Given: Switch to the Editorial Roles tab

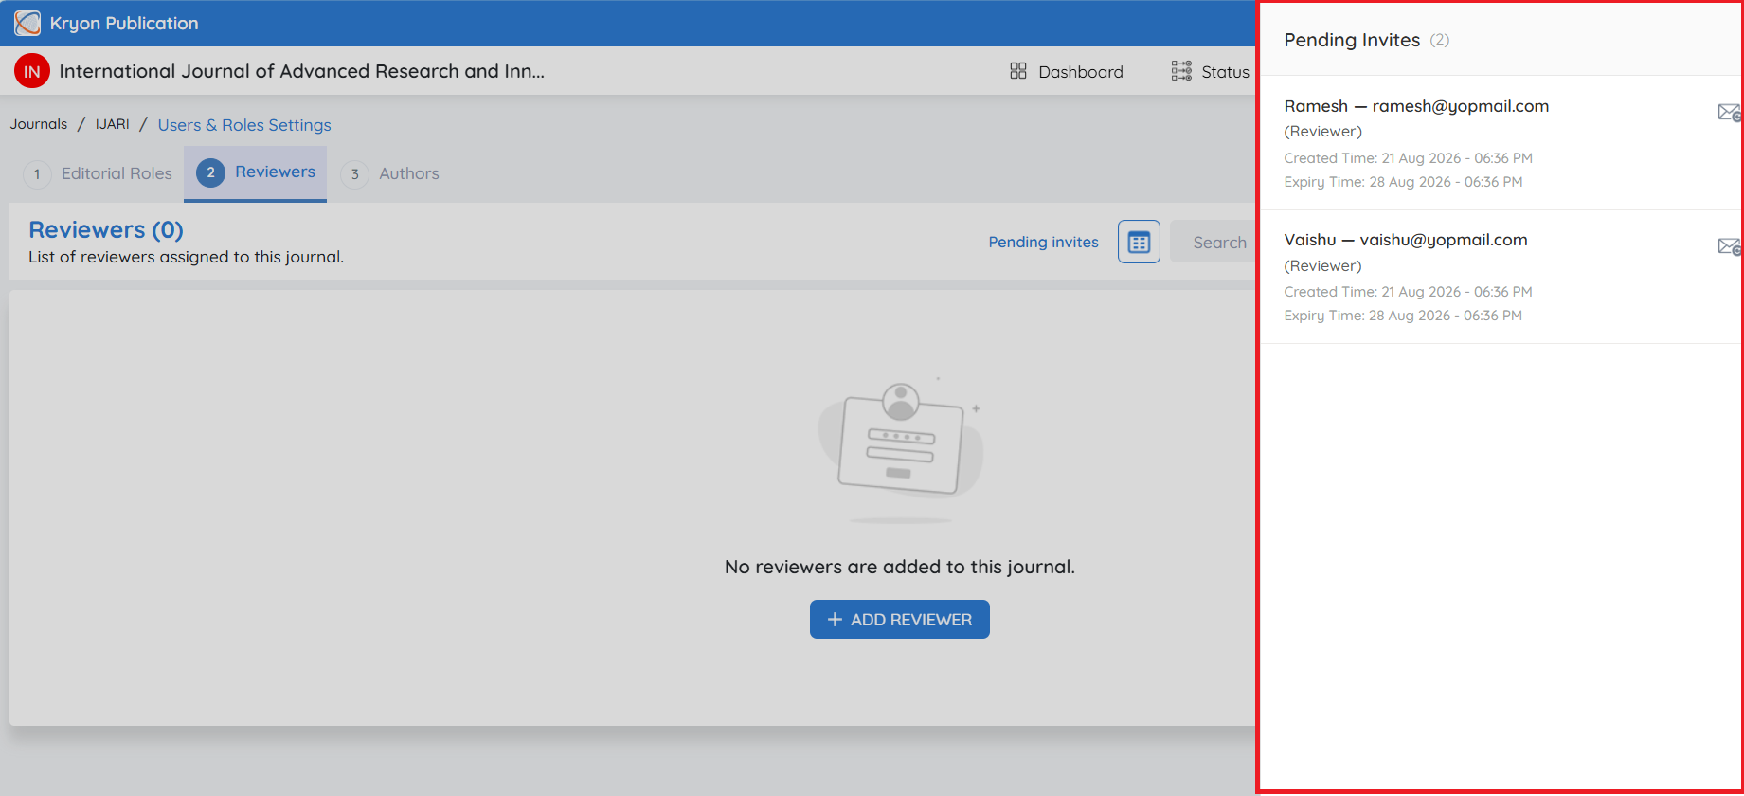Looking at the screenshot, I should [98, 174].
